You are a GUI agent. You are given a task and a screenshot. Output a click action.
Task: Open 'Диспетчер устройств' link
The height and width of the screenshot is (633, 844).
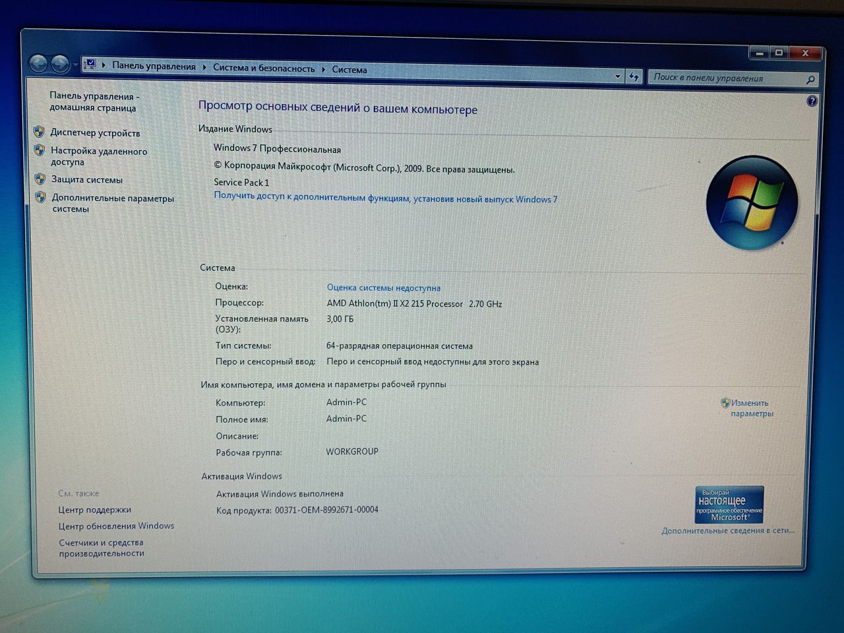95,133
